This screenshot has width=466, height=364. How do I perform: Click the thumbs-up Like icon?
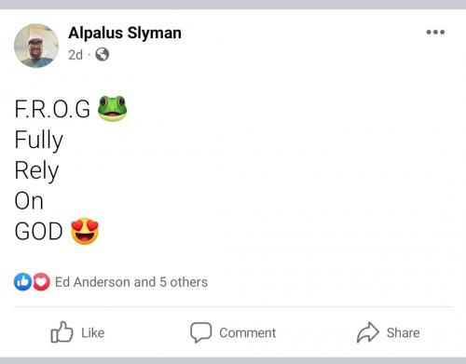pos(62,332)
